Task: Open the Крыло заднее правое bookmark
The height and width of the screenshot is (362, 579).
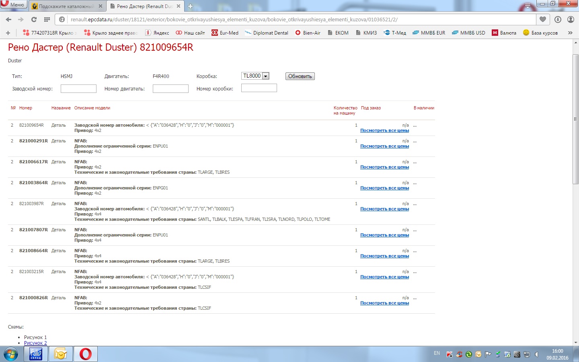Action: click(111, 33)
